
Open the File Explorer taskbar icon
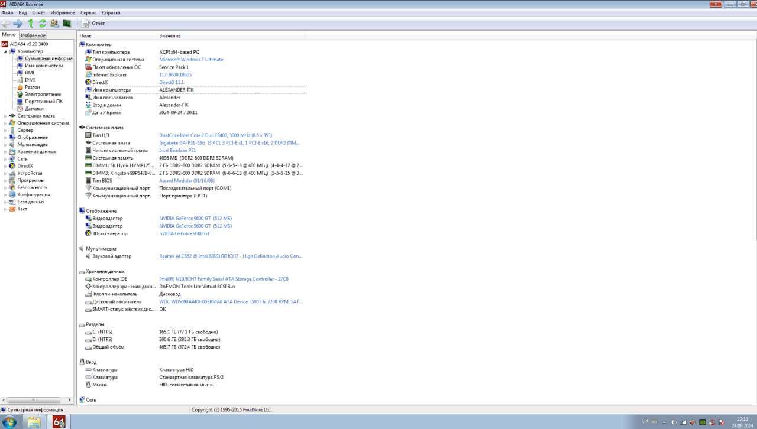(34, 421)
